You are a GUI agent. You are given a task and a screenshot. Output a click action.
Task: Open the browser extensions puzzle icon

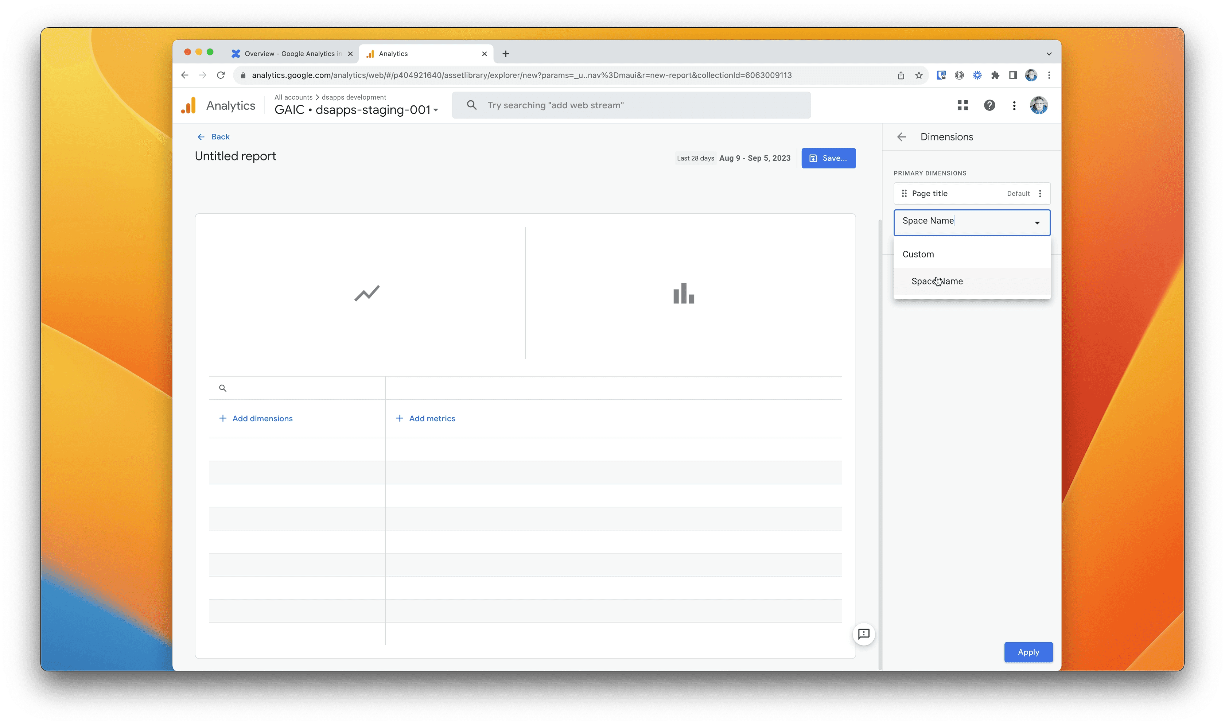point(995,75)
